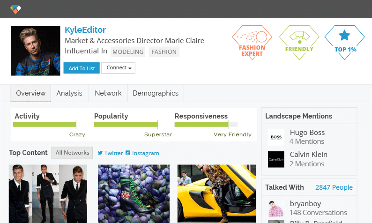The image size is (372, 223).
Task: Click the KyleEditor profile name
Action: (x=85, y=30)
